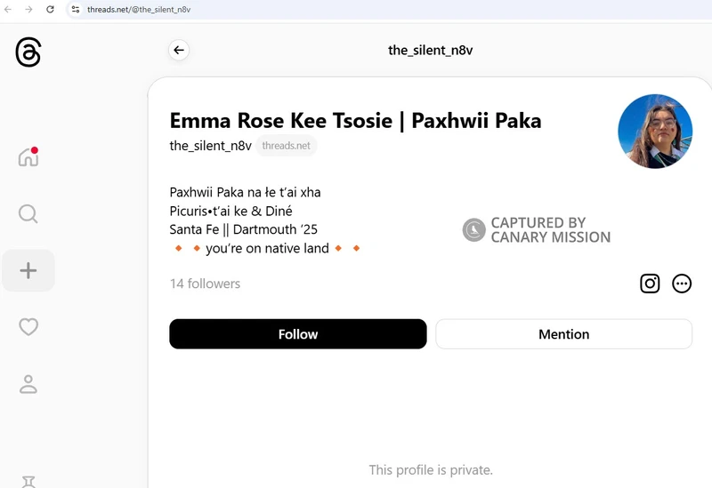Click the pin icon in the sidebar
Screen dimensions: 712x488
tap(28, 481)
